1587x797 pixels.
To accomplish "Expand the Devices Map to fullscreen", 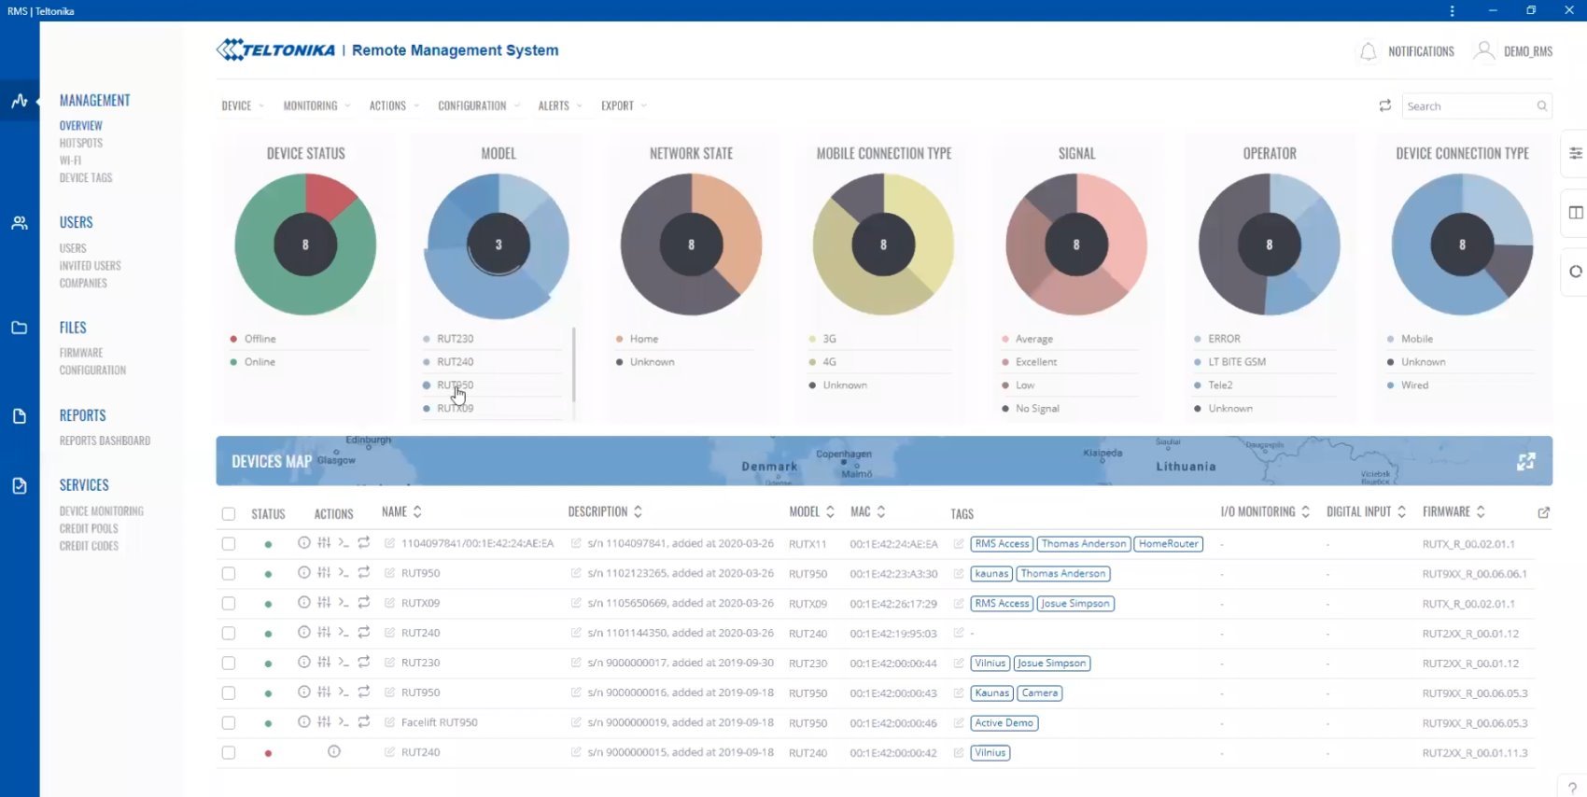I will pyautogui.click(x=1526, y=461).
